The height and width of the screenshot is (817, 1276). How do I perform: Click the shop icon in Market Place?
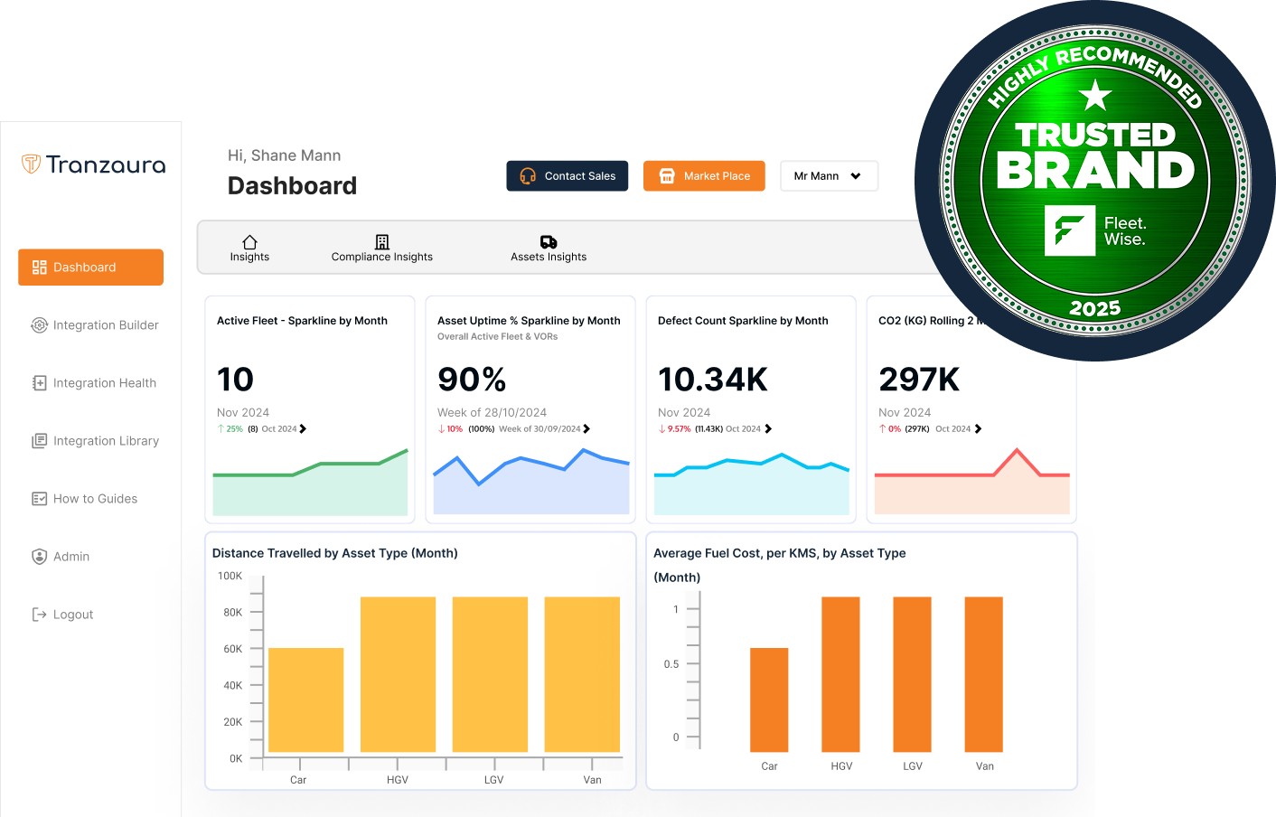coord(667,176)
